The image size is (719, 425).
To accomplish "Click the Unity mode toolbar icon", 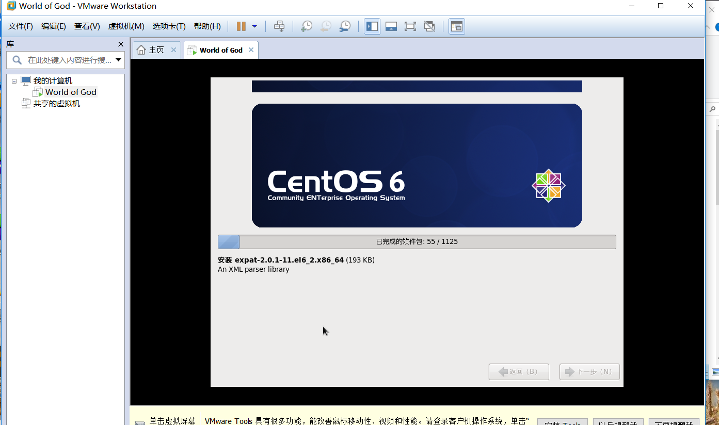I will [x=429, y=26].
